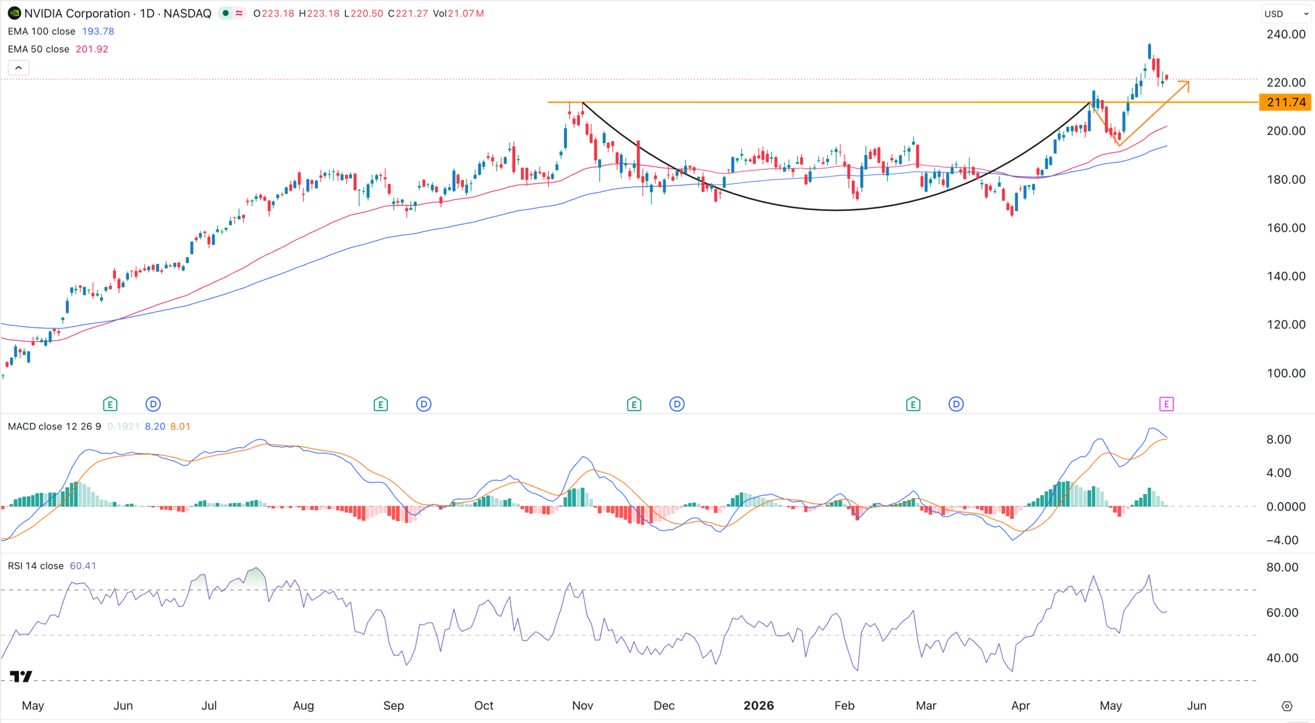1315x723 pixels.
Task: Click the 2026 label on time axis
Action: click(759, 706)
